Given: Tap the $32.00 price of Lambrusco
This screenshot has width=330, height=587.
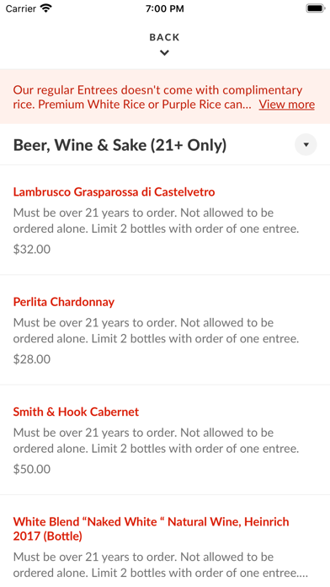Looking at the screenshot, I should (x=32, y=250).
